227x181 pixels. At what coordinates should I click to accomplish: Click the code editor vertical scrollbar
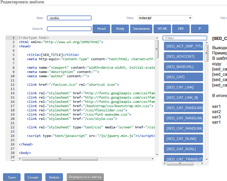pos(157,49)
